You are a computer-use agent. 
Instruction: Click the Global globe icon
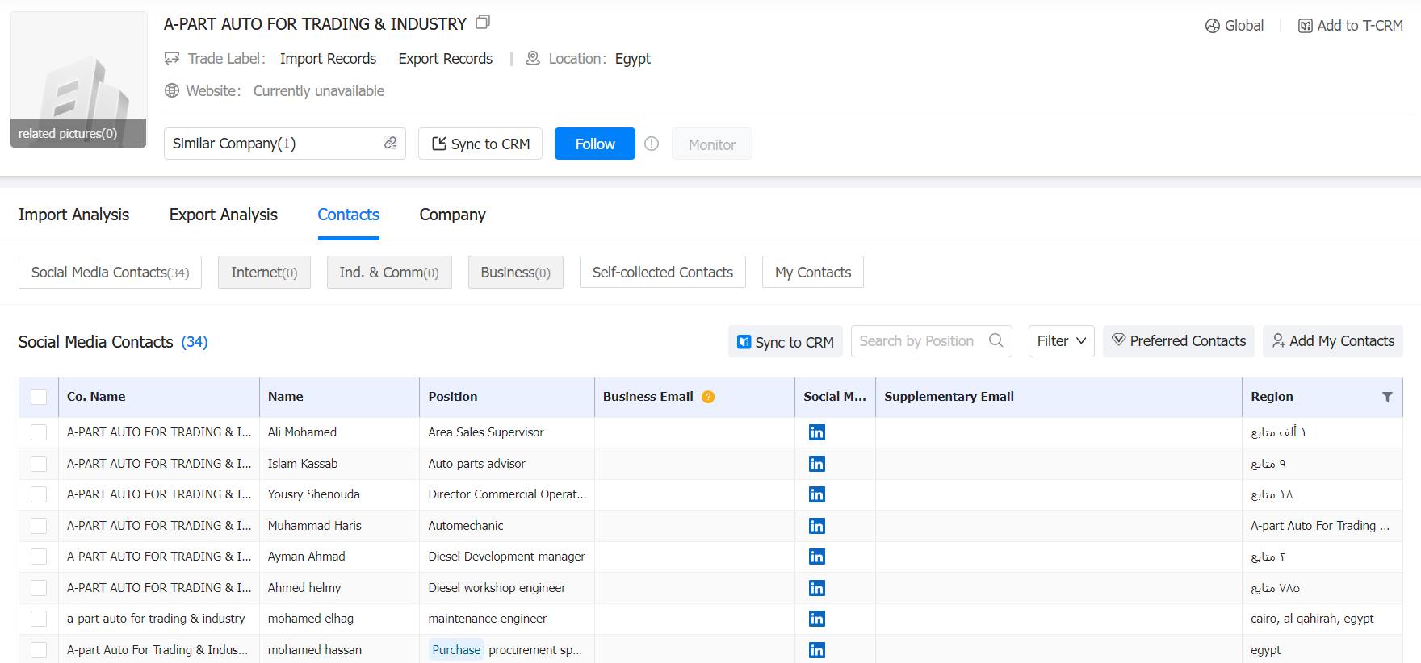[x=1212, y=26]
